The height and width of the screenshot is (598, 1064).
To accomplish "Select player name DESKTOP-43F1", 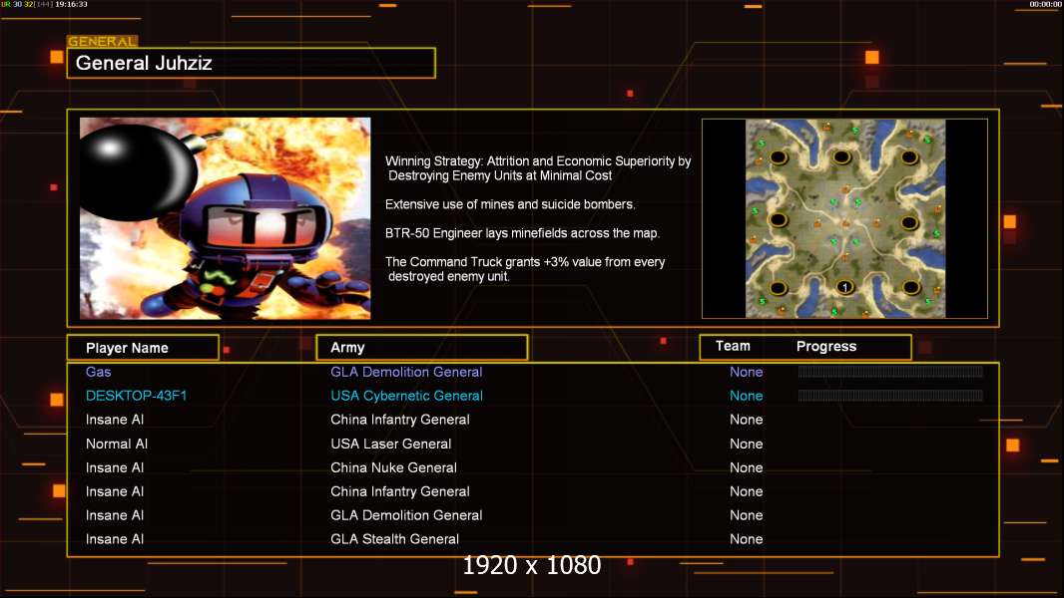I will point(137,396).
